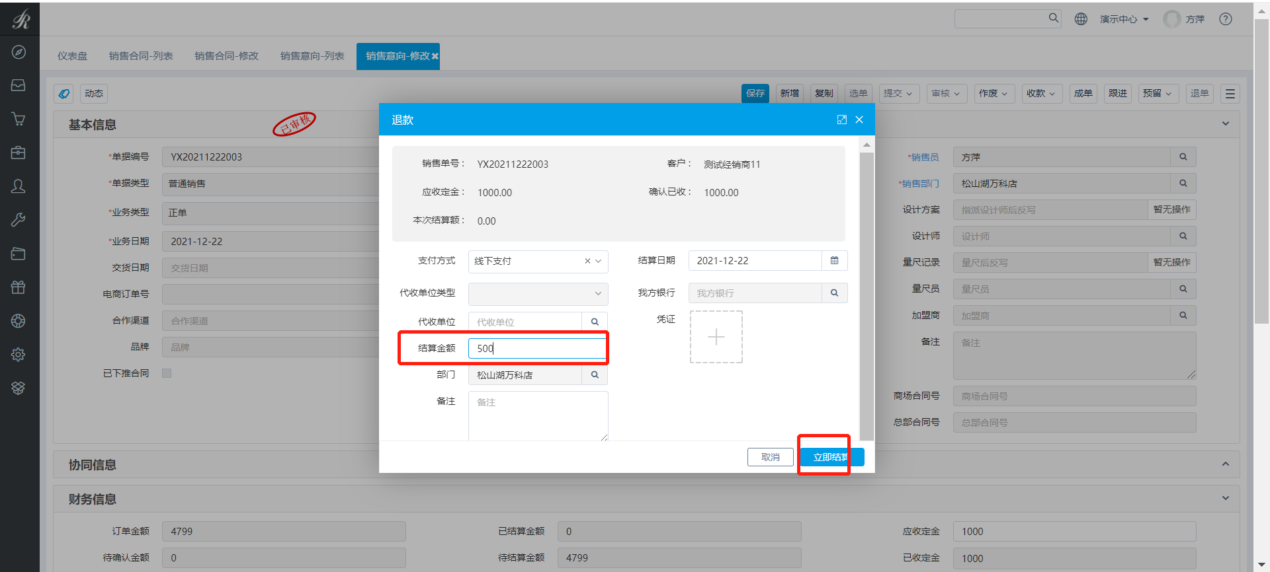Search 我方银行 with magnifier icon
The width and height of the screenshot is (1270, 572).
click(x=835, y=293)
